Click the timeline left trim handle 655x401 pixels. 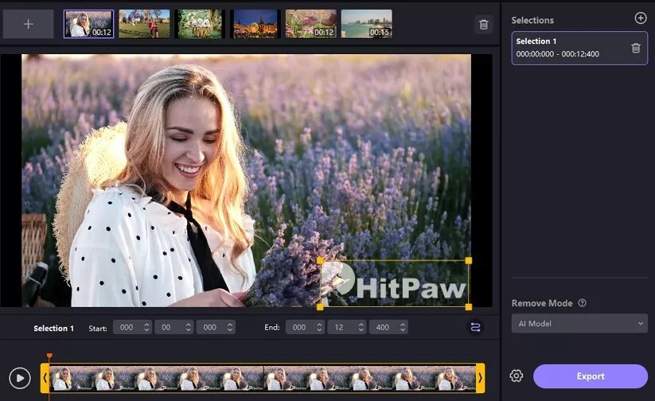(x=45, y=378)
